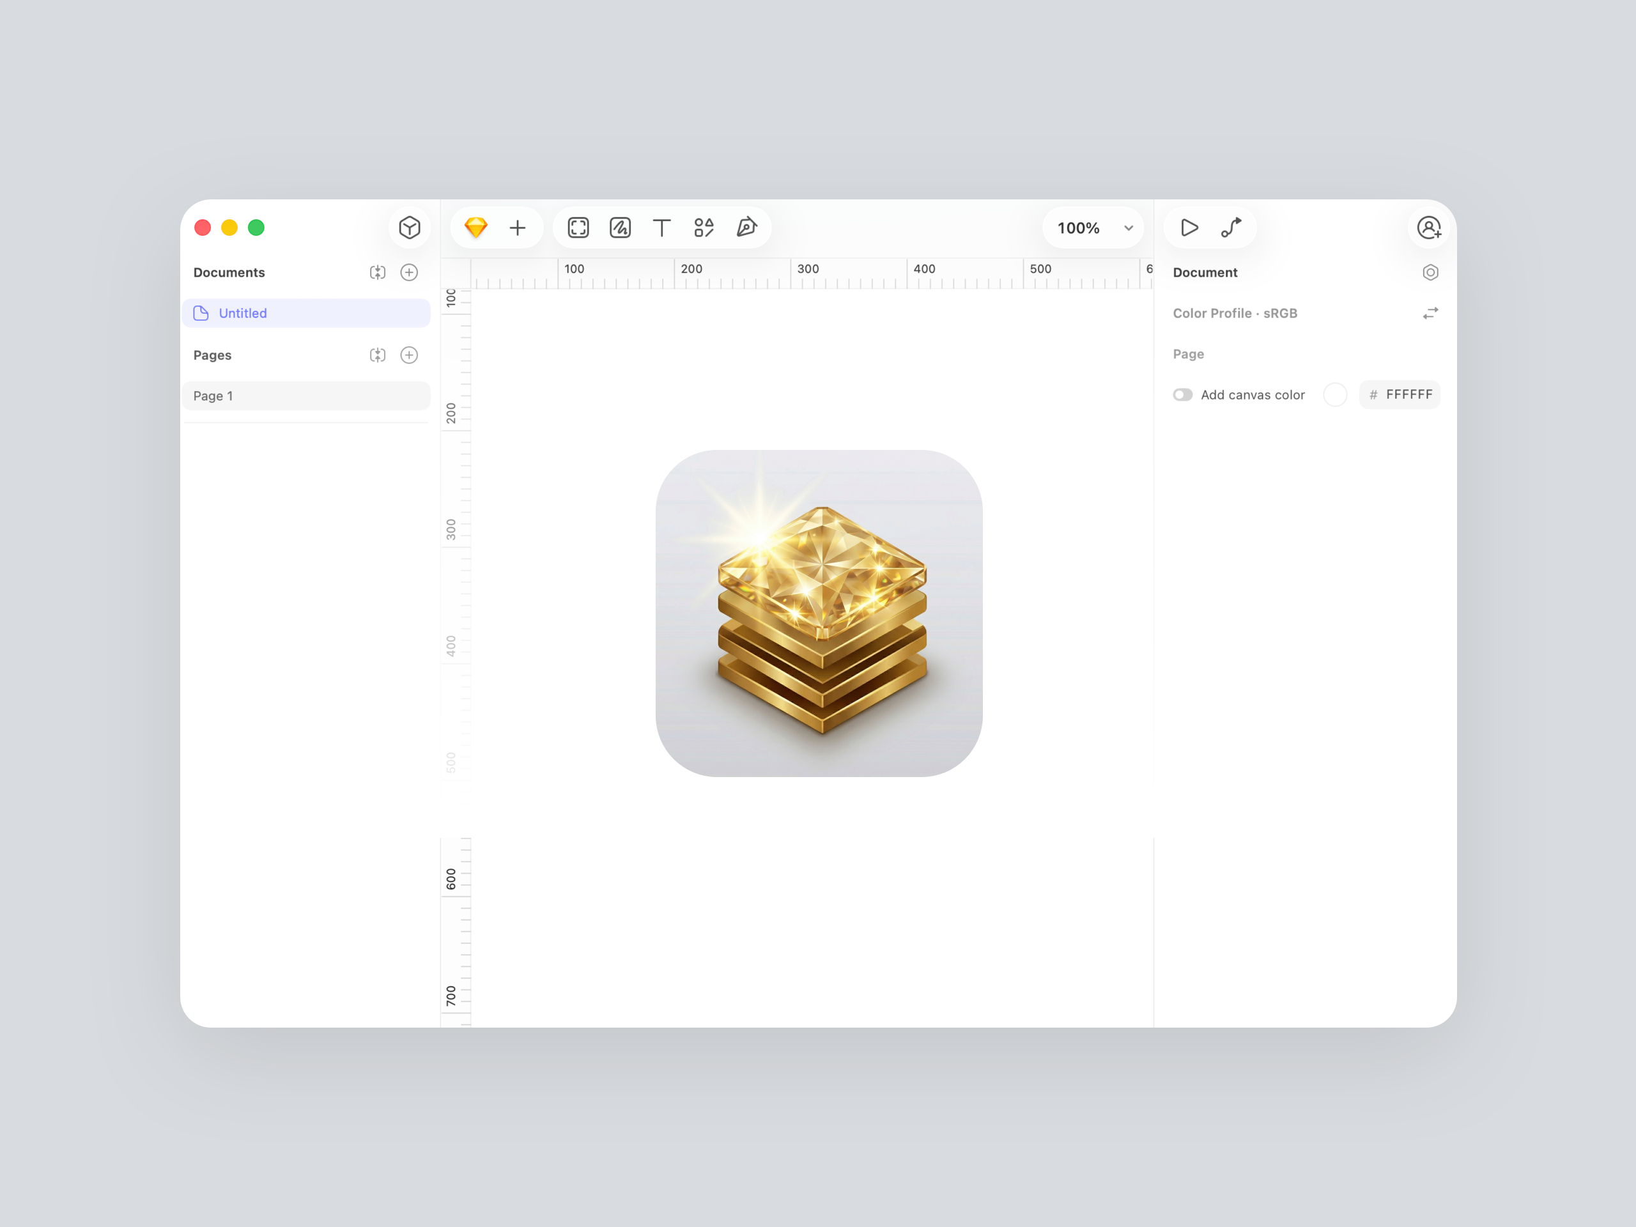Add a new page with the plus icon
Viewport: 1636px width, 1227px height.
click(409, 355)
